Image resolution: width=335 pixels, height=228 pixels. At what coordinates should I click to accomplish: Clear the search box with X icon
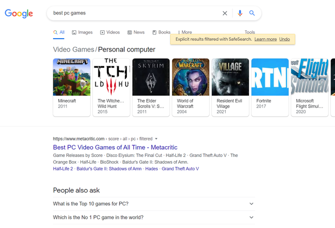pyautogui.click(x=225, y=13)
